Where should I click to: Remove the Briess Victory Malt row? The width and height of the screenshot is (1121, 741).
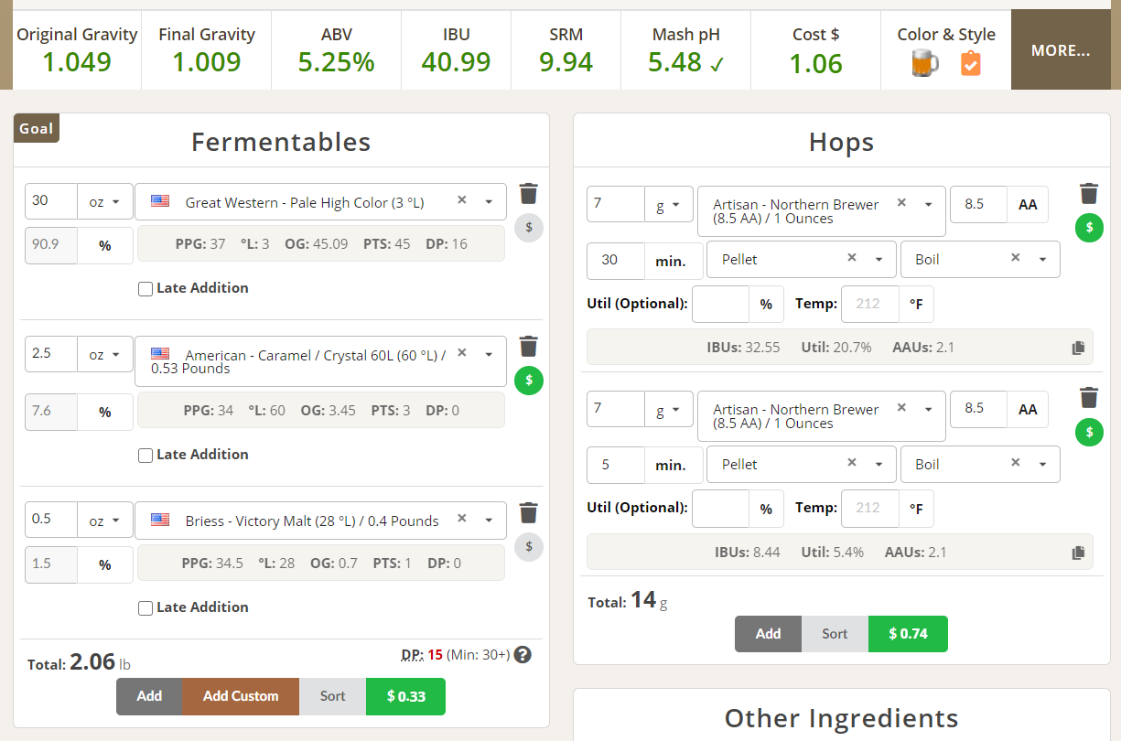pos(528,512)
